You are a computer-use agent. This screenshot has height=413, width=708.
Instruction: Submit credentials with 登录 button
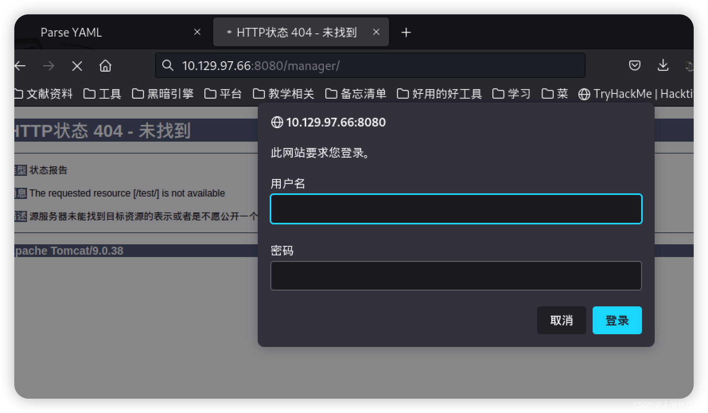[x=617, y=320]
